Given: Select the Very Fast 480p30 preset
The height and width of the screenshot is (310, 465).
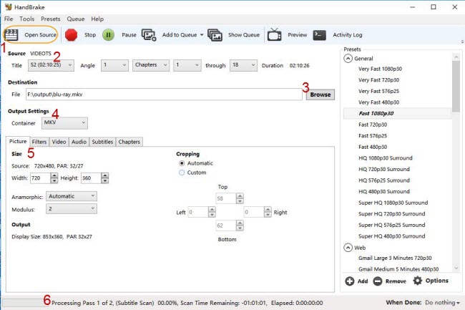Looking at the screenshot, I should click(x=378, y=102).
